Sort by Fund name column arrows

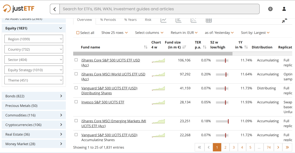click(x=145, y=47)
